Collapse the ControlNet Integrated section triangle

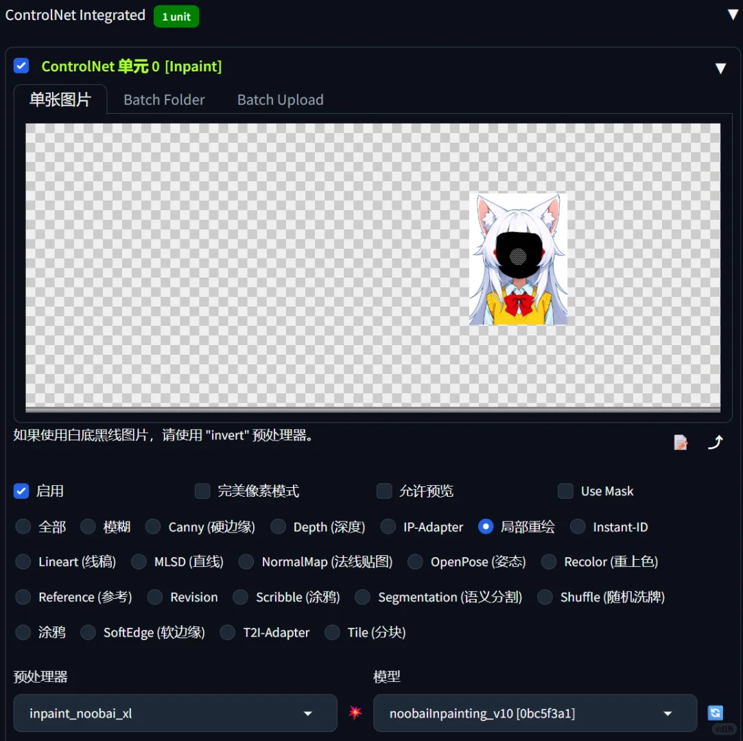coord(733,16)
